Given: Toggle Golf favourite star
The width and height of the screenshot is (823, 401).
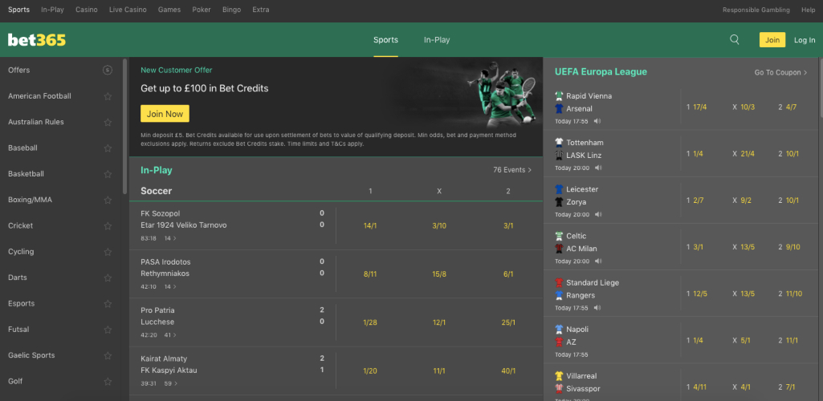Looking at the screenshot, I should 108,382.
